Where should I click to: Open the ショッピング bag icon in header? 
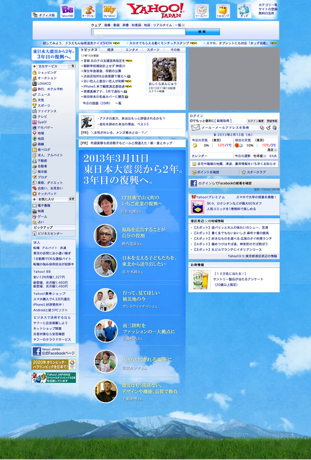click(223, 12)
